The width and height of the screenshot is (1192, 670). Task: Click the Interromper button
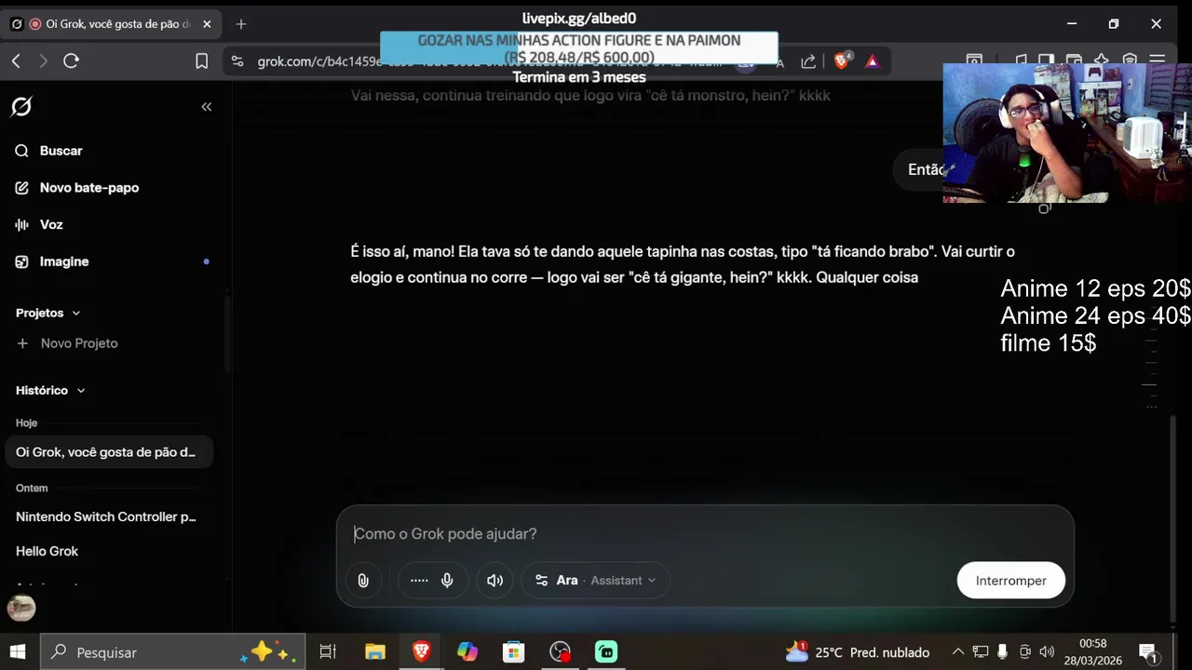click(x=1010, y=581)
